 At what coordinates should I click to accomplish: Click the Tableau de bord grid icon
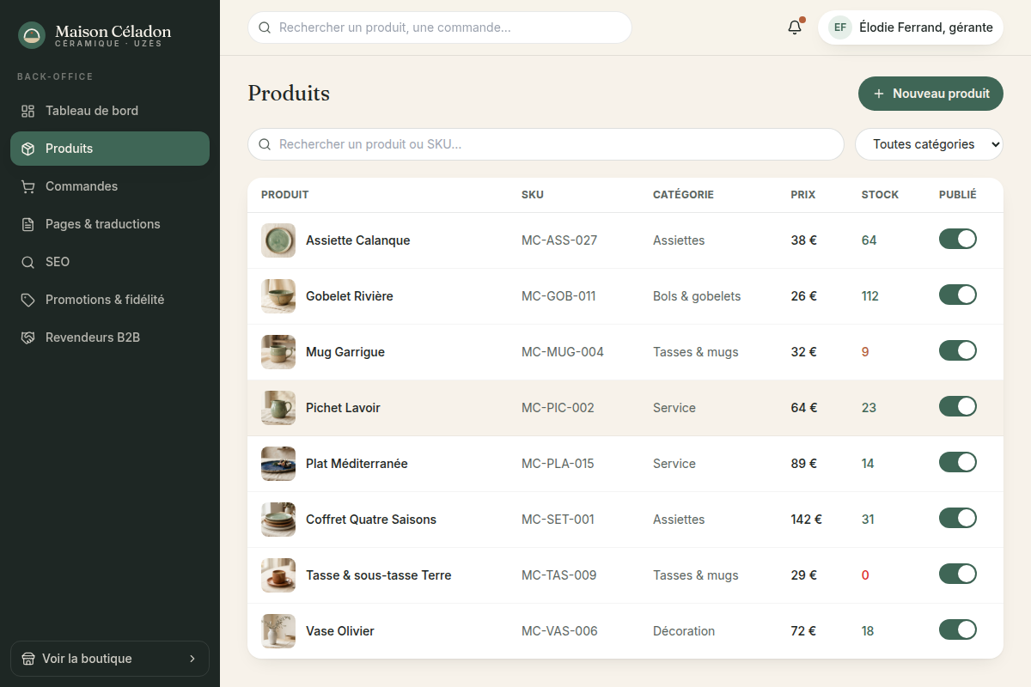(28, 111)
